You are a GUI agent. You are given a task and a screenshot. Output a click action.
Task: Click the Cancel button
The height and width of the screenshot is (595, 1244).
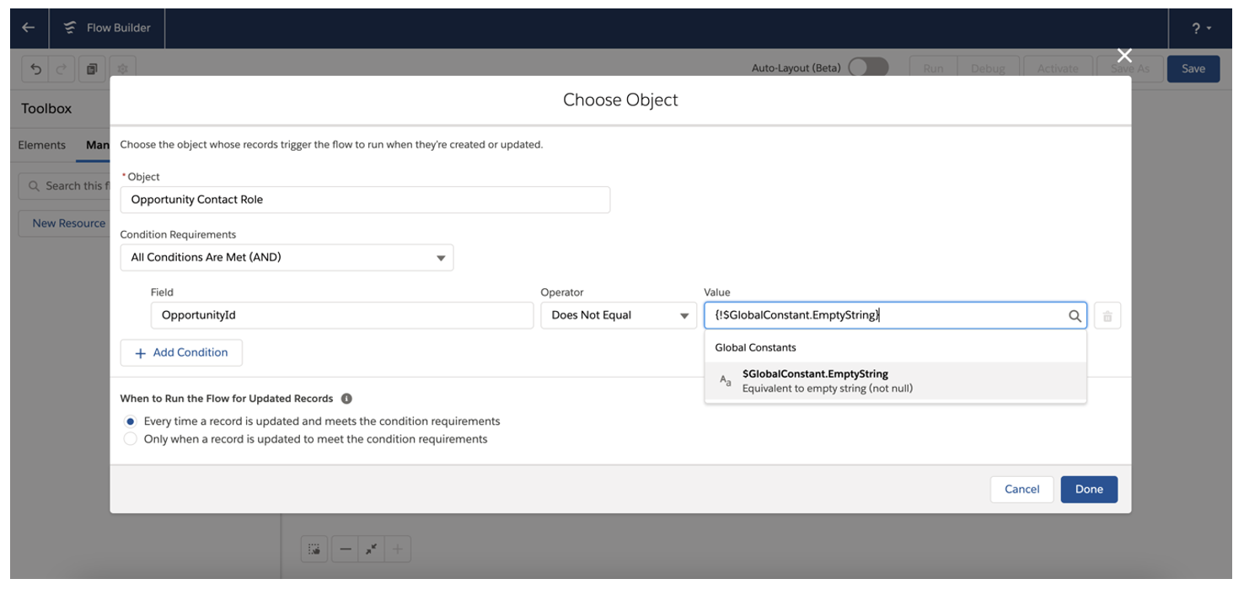coord(1021,490)
